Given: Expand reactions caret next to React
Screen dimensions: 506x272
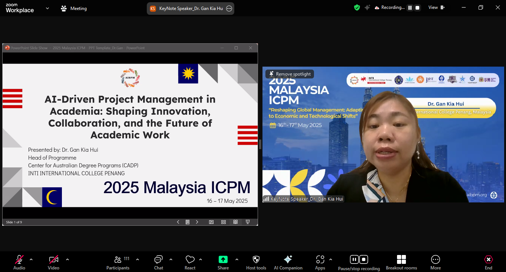Looking at the screenshot, I should point(201,259).
